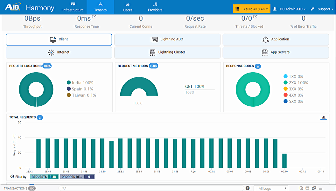Click the short bar at 00:10

pos(284,161)
